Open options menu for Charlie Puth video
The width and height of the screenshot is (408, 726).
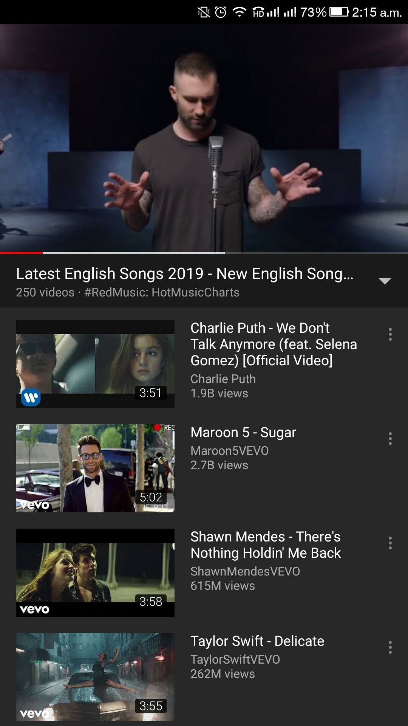[x=390, y=334]
